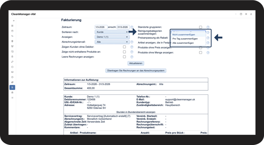Open the people icon in the sidebar
The image size is (264, 145).
[x=12, y=46]
